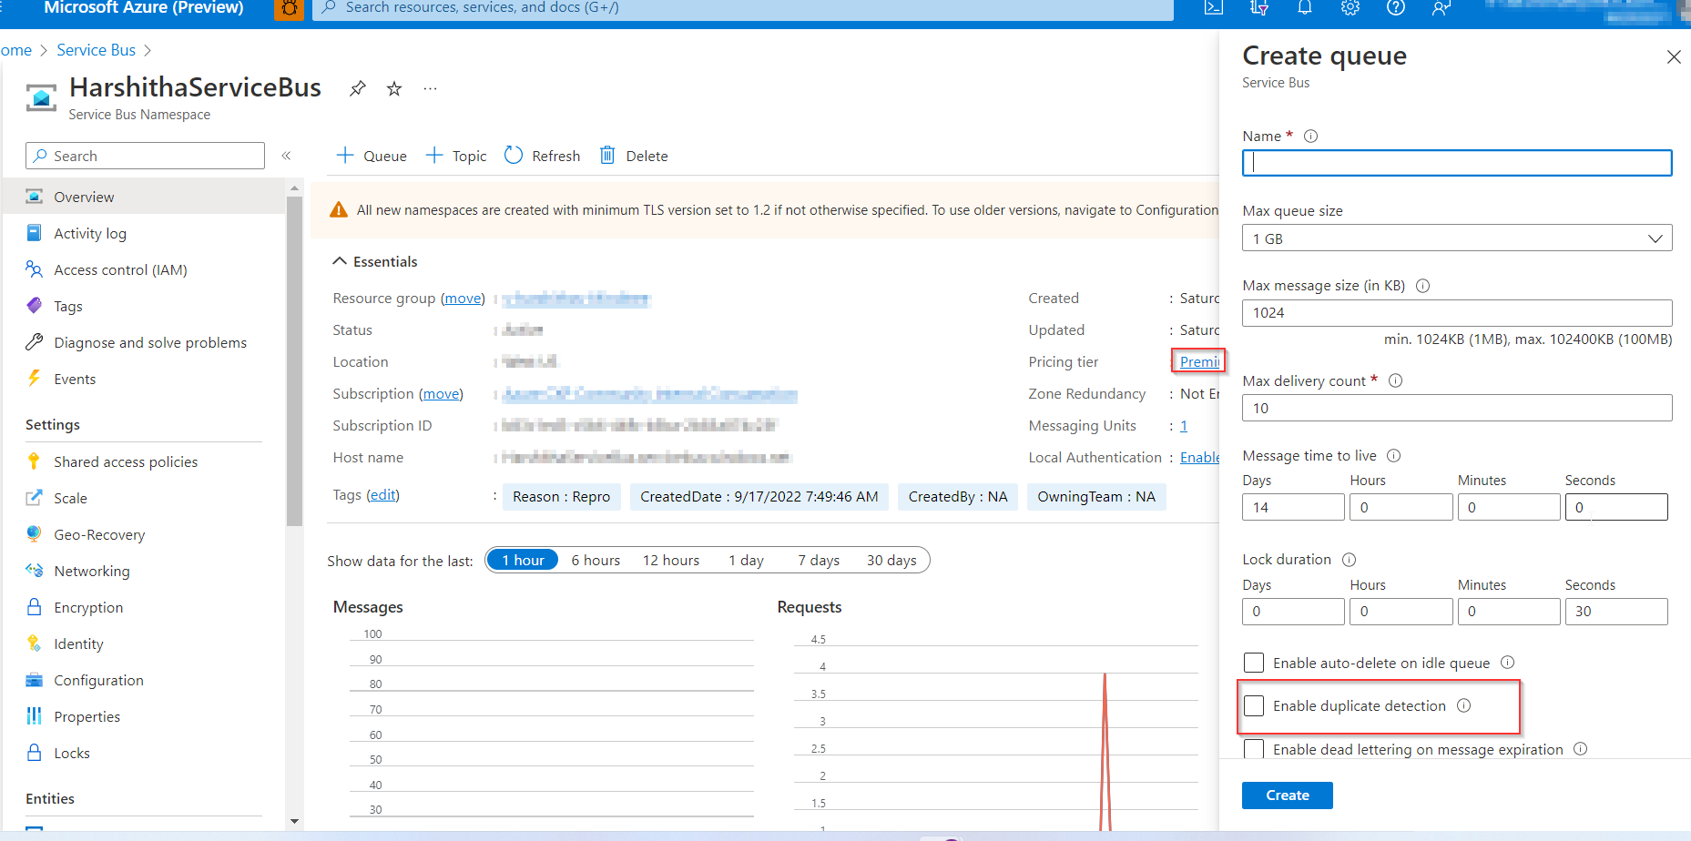Screen dimensions: 1691x841
Task: Enable duplicate detection checkbox
Action: point(1254,705)
